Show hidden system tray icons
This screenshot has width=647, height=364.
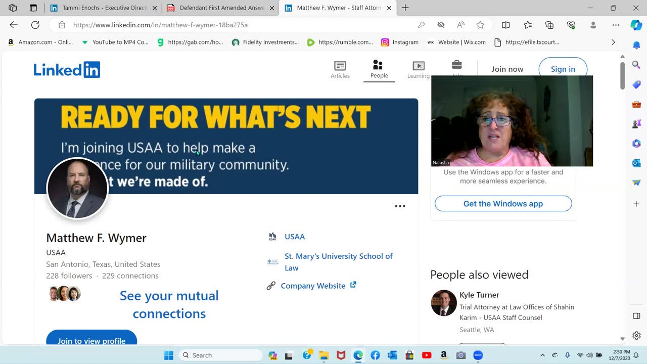542,355
